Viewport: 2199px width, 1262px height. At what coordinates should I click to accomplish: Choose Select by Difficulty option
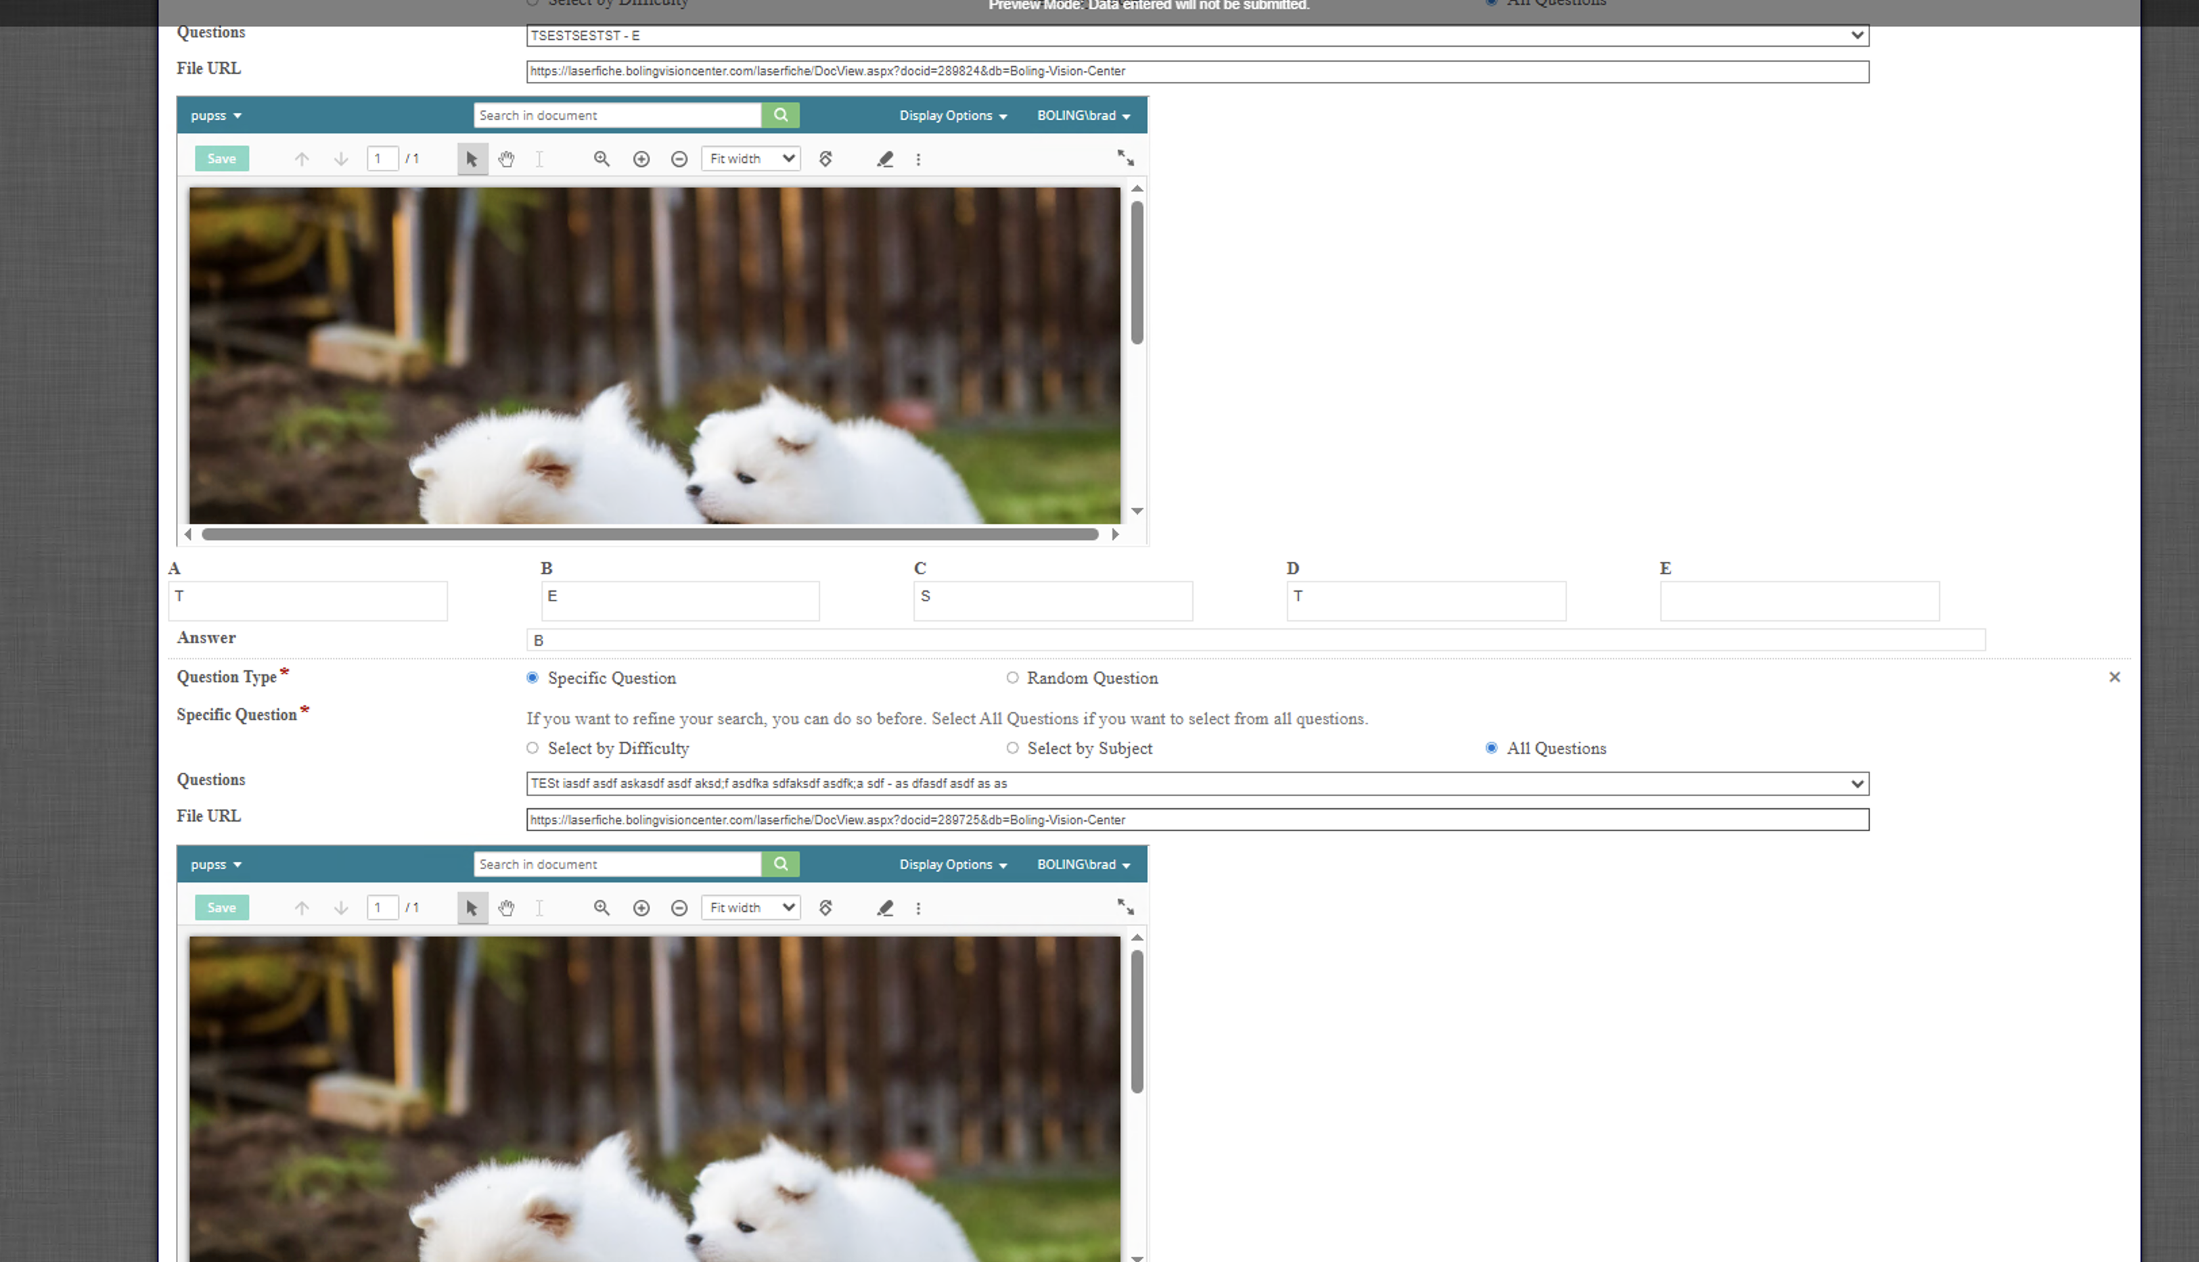[532, 748]
